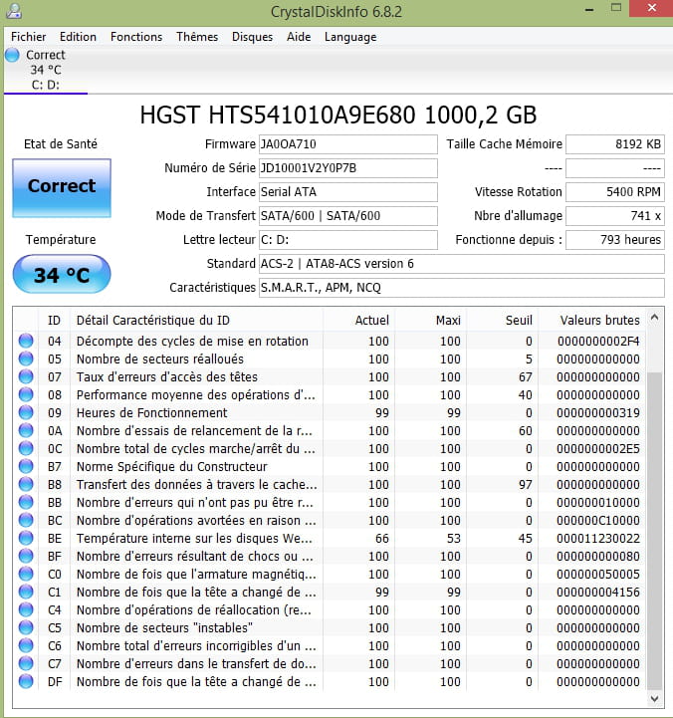The image size is (673, 718).
Task: Click status orb for attribute 09 row
Action: coord(26,412)
